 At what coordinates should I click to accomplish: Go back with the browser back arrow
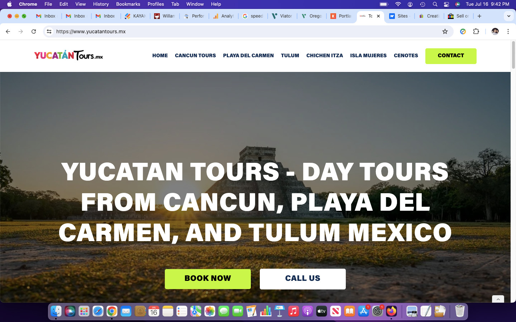point(8,31)
